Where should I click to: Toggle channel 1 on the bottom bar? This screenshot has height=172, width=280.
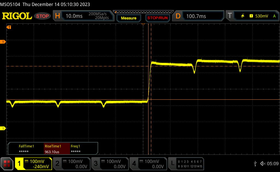(33, 164)
